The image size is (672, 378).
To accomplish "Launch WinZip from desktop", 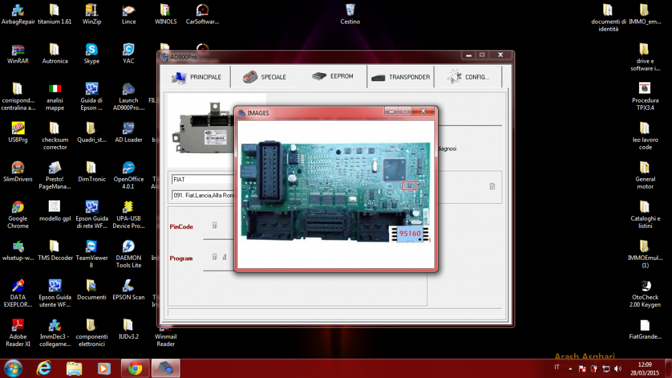I will [92, 14].
